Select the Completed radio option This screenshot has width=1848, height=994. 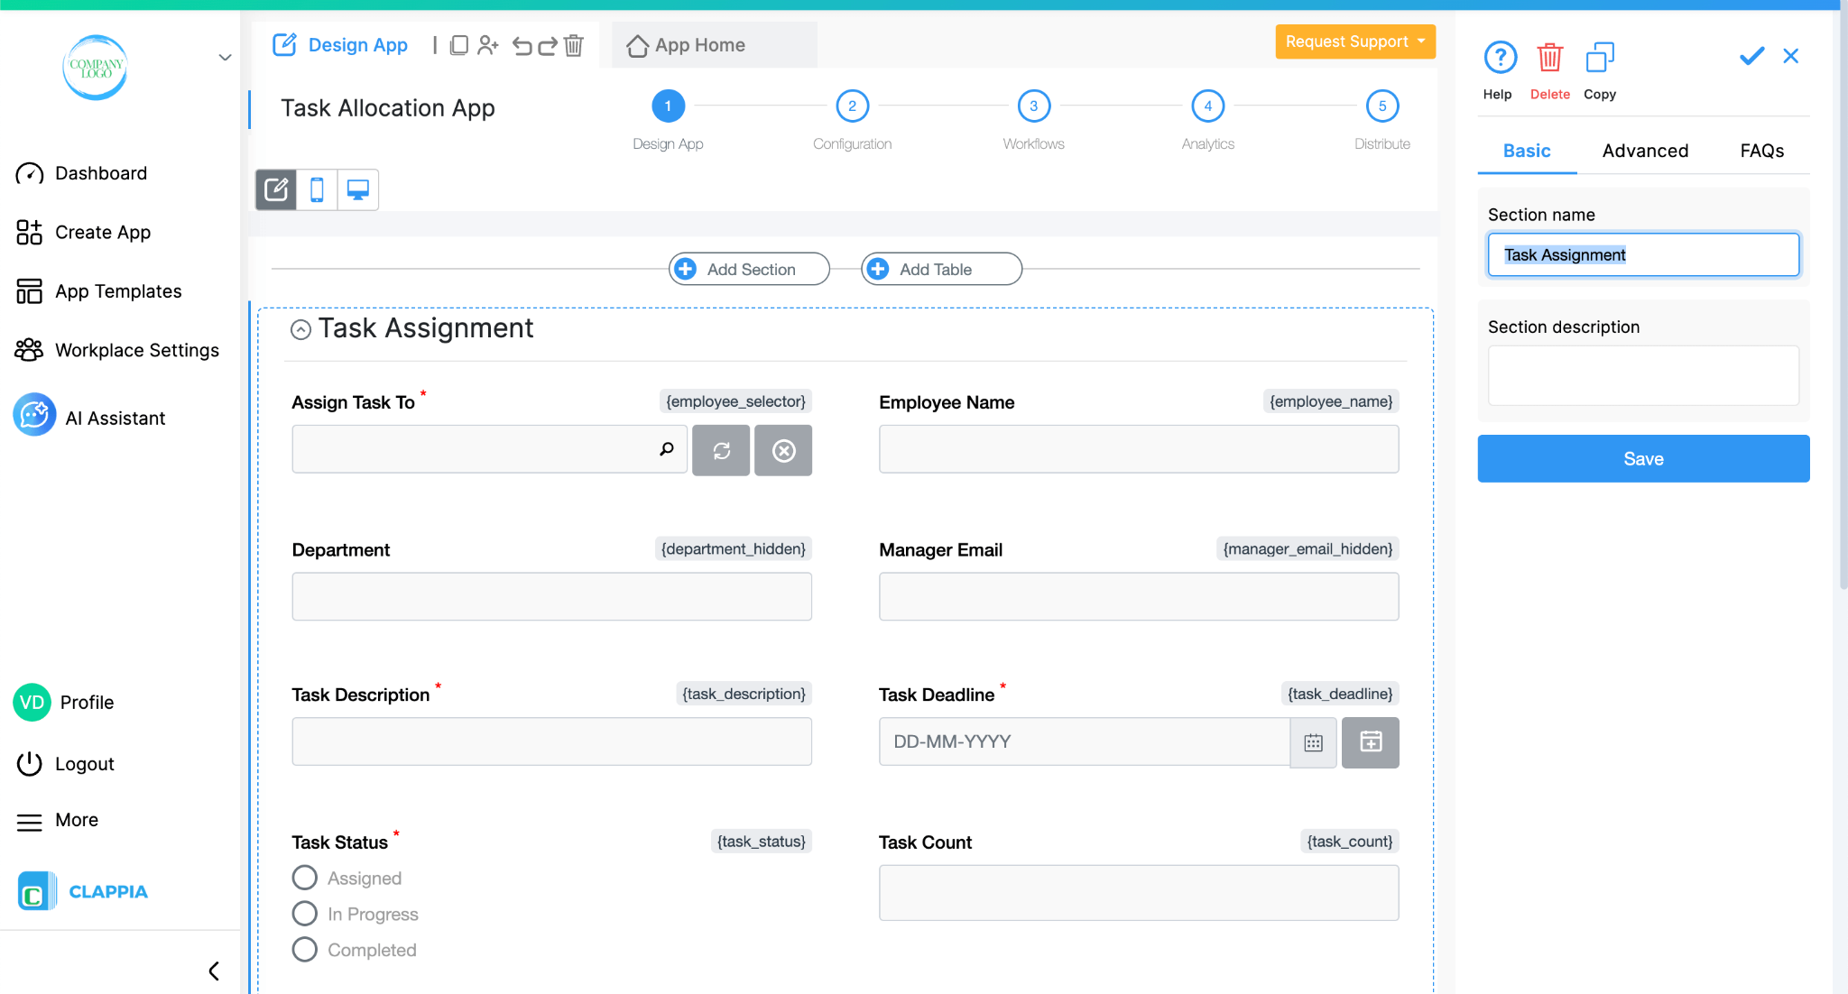coord(305,950)
